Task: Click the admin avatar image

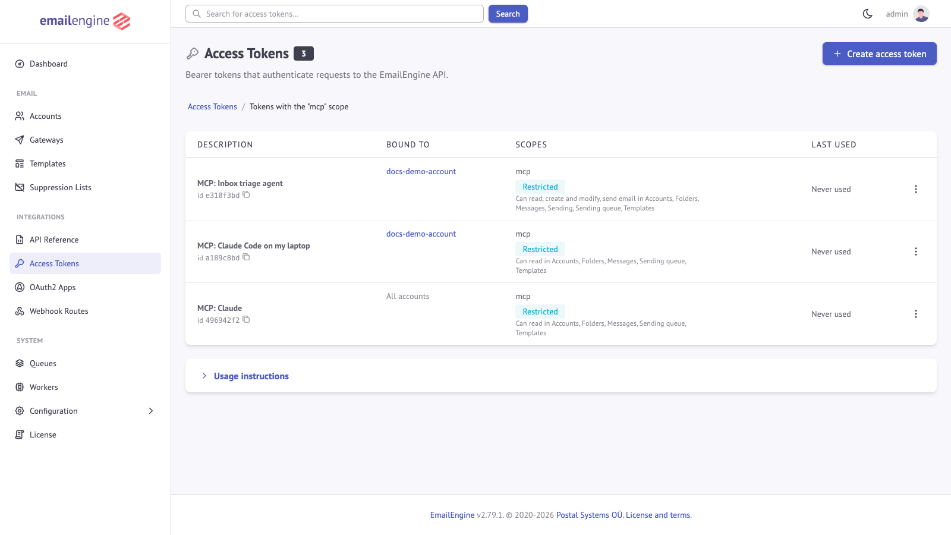Action: click(922, 14)
